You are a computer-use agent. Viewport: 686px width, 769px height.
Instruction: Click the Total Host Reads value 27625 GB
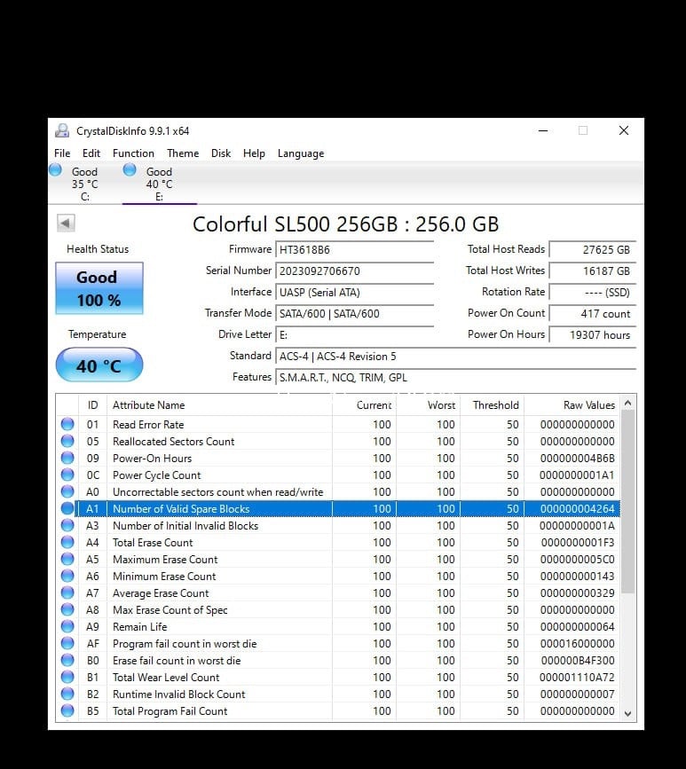coord(592,249)
